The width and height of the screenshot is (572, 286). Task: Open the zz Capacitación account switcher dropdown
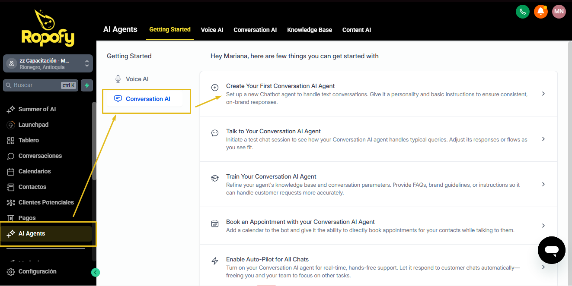pyautogui.click(x=48, y=64)
